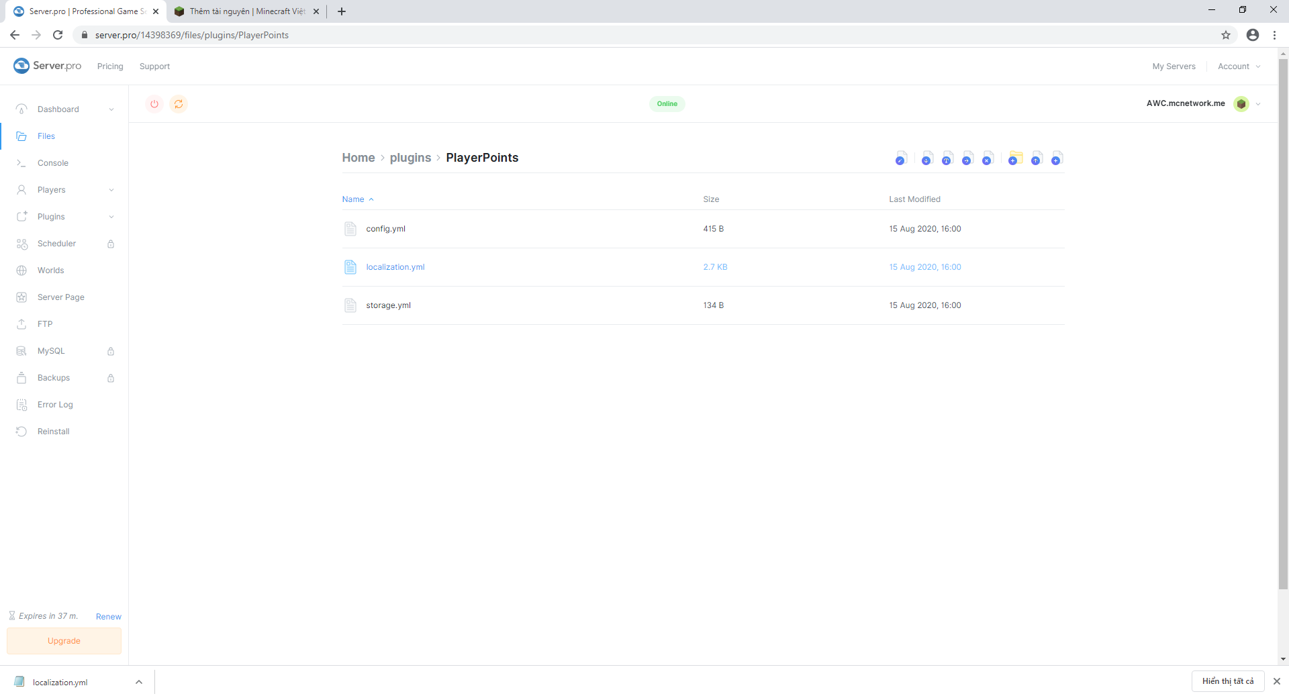The width and height of the screenshot is (1289, 698).
Task: Create a new folder with folder icon
Action: pyautogui.click(x=1015, y=159)
